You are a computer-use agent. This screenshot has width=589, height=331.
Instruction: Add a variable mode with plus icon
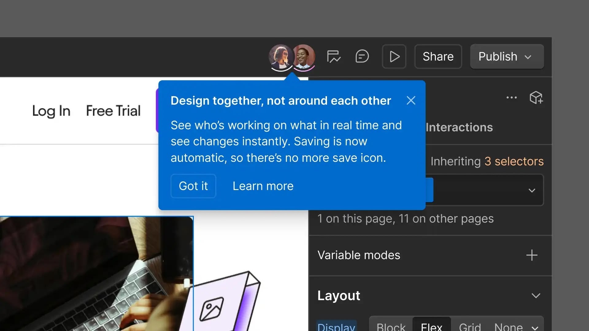point(532,255)
